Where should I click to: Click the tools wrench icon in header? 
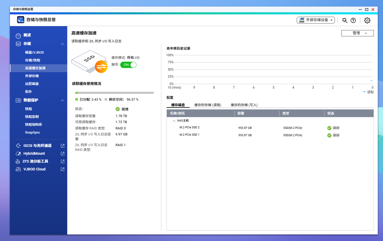[x=345, y=20]
